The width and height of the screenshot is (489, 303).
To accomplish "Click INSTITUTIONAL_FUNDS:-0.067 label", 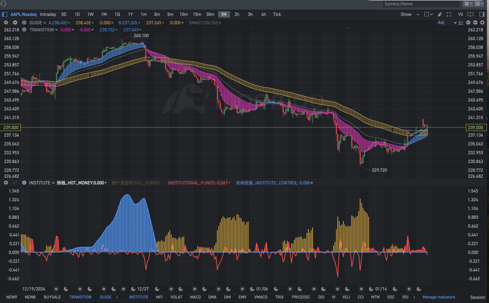I will point(198,183).
